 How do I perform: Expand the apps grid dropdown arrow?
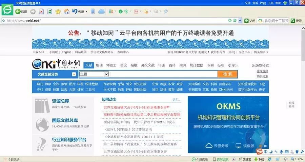point(115,11)
